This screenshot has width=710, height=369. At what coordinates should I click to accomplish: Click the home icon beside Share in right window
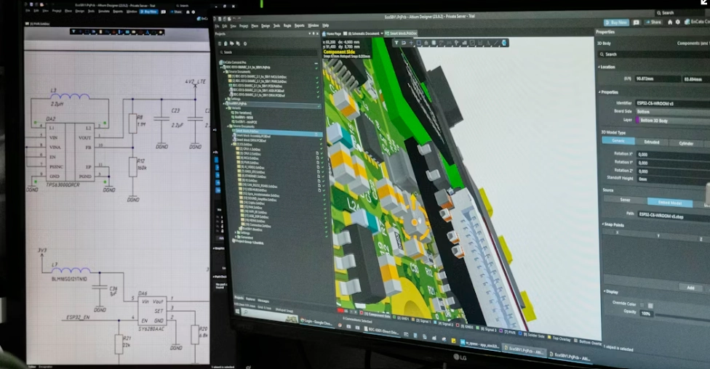[670, 22]
